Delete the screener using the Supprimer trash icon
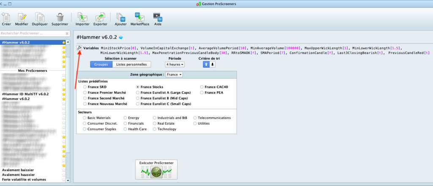433x186 pixels. (60, 18)
